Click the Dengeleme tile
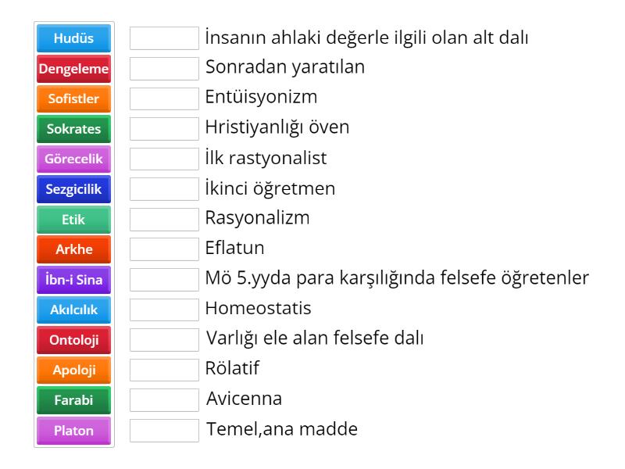The image size is (625, 469). click(73, 67)
